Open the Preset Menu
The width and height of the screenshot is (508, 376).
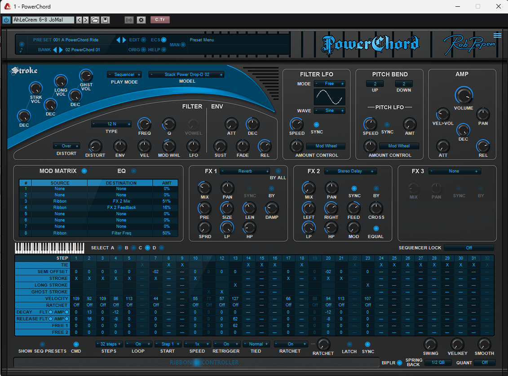pyautogui.click(x=202, y=40)
